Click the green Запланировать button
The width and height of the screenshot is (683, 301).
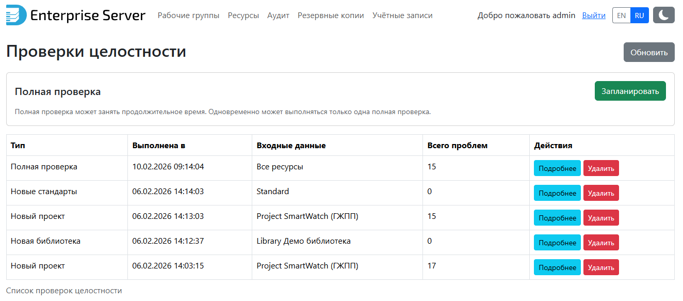coord(630,91)
